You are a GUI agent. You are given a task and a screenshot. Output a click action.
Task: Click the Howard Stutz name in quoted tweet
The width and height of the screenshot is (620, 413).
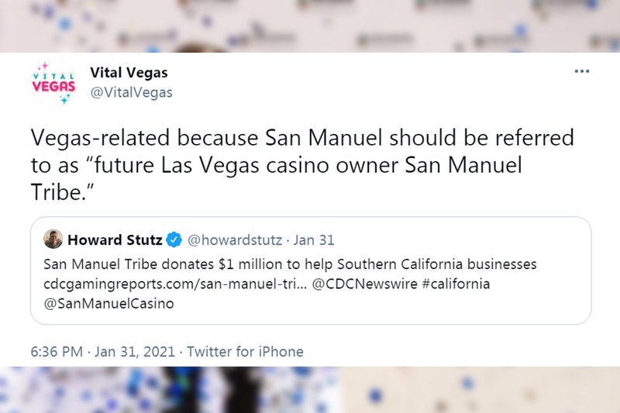(115, 240)
